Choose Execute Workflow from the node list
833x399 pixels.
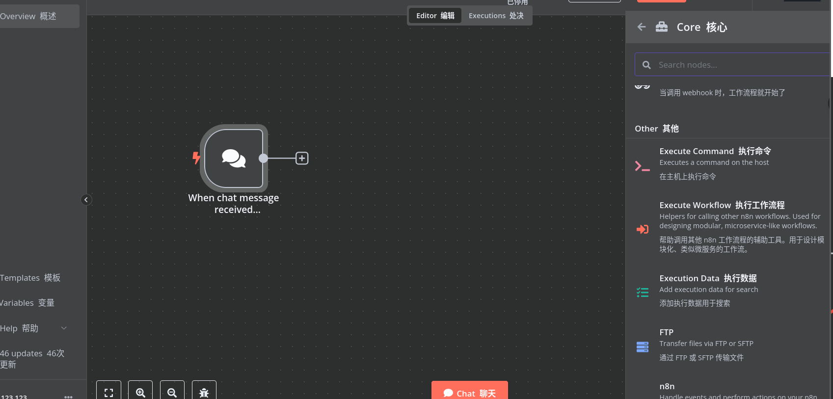728,227
